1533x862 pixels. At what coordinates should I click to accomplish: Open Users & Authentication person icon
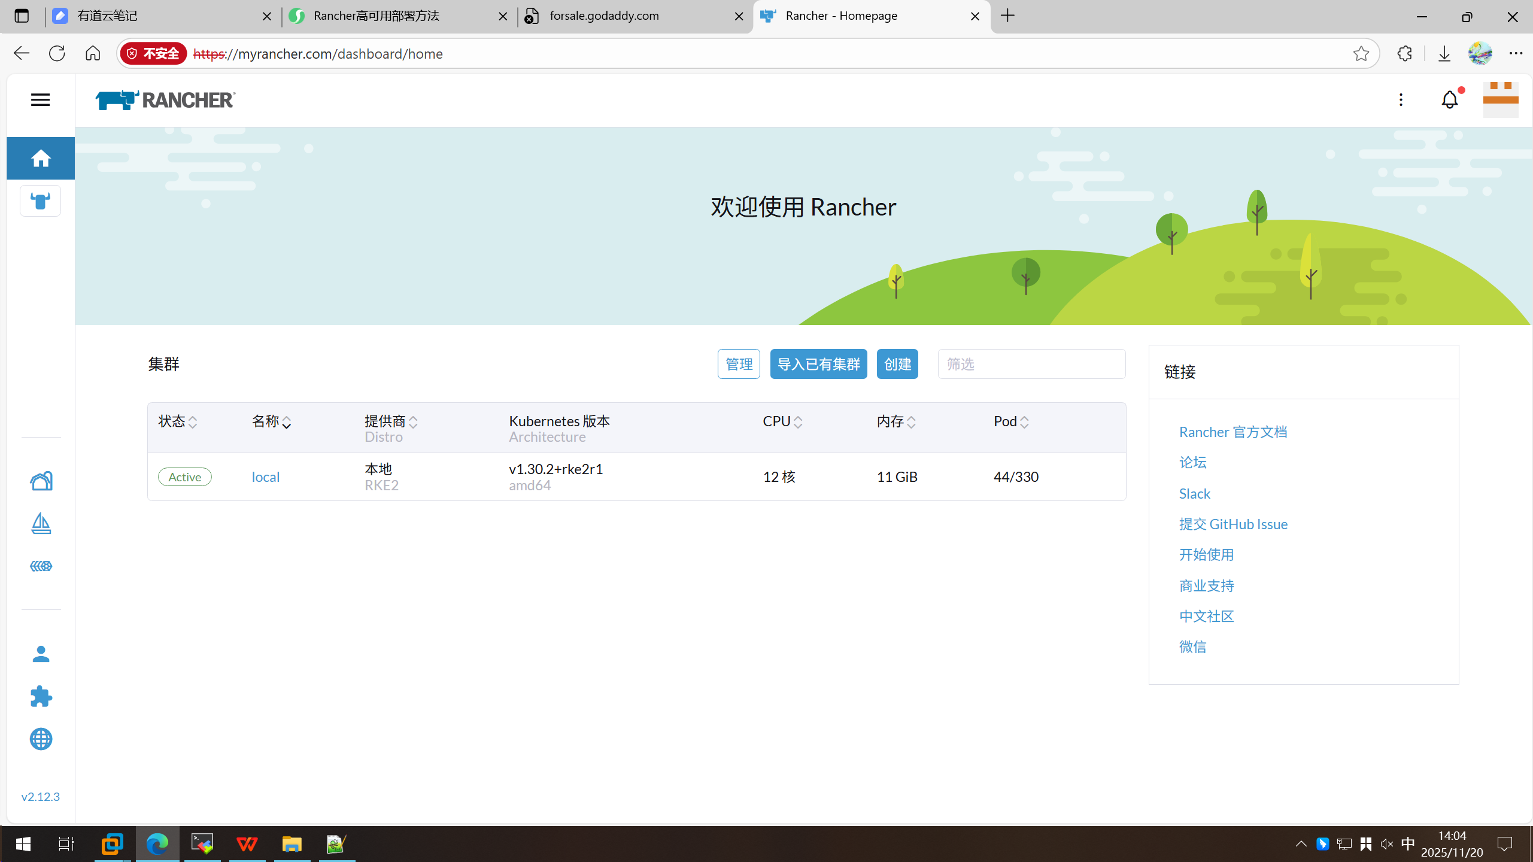click(x=41, y=654)
